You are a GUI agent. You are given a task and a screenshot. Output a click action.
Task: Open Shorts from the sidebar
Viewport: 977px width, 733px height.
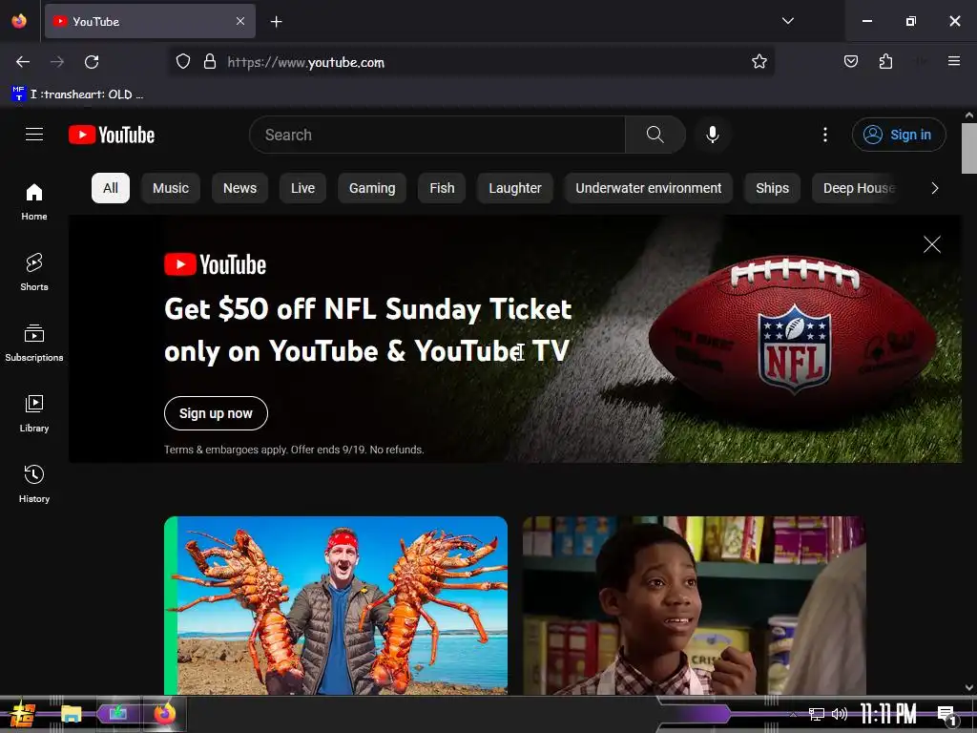click(34, 272)
